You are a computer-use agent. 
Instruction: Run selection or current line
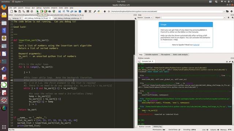50,11
